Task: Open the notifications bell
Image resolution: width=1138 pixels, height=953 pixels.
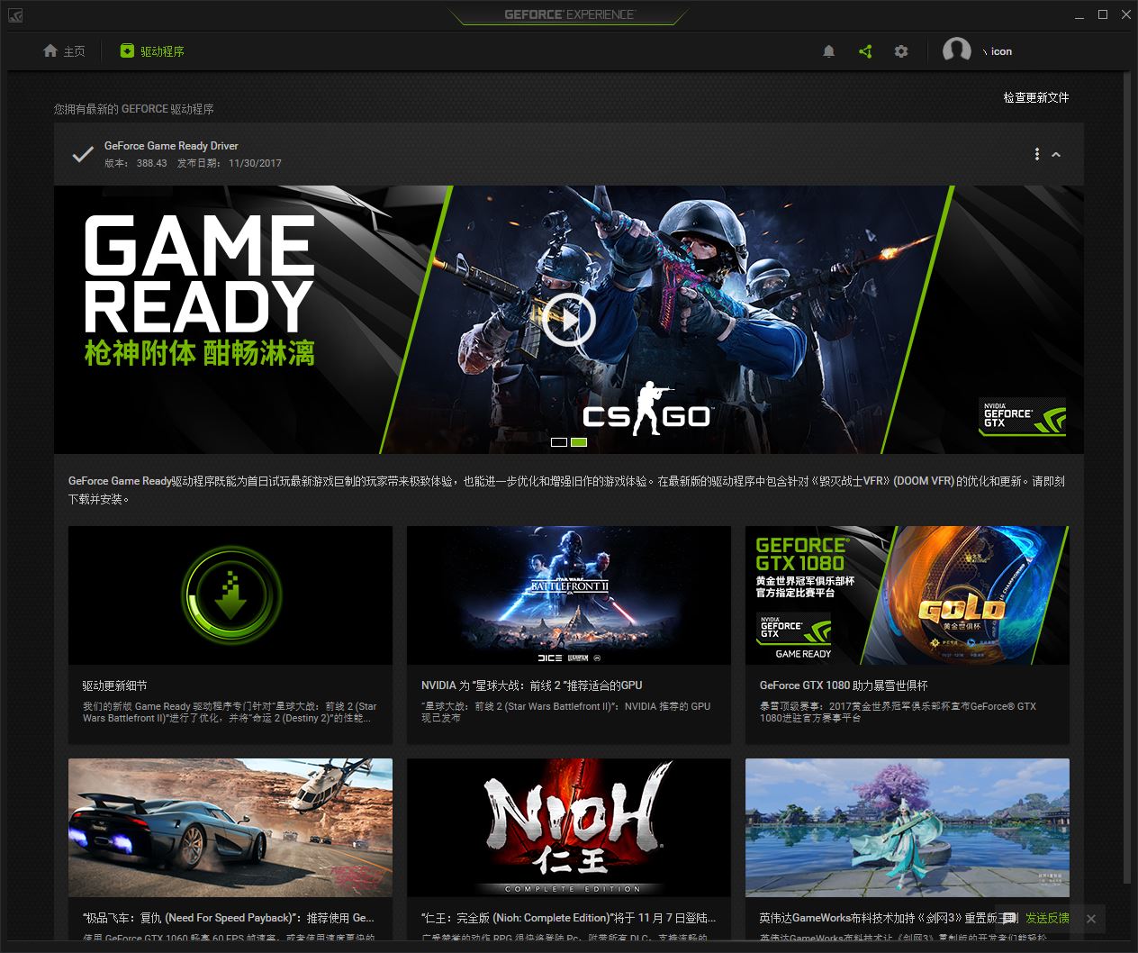Action: (x=829, y=51)
